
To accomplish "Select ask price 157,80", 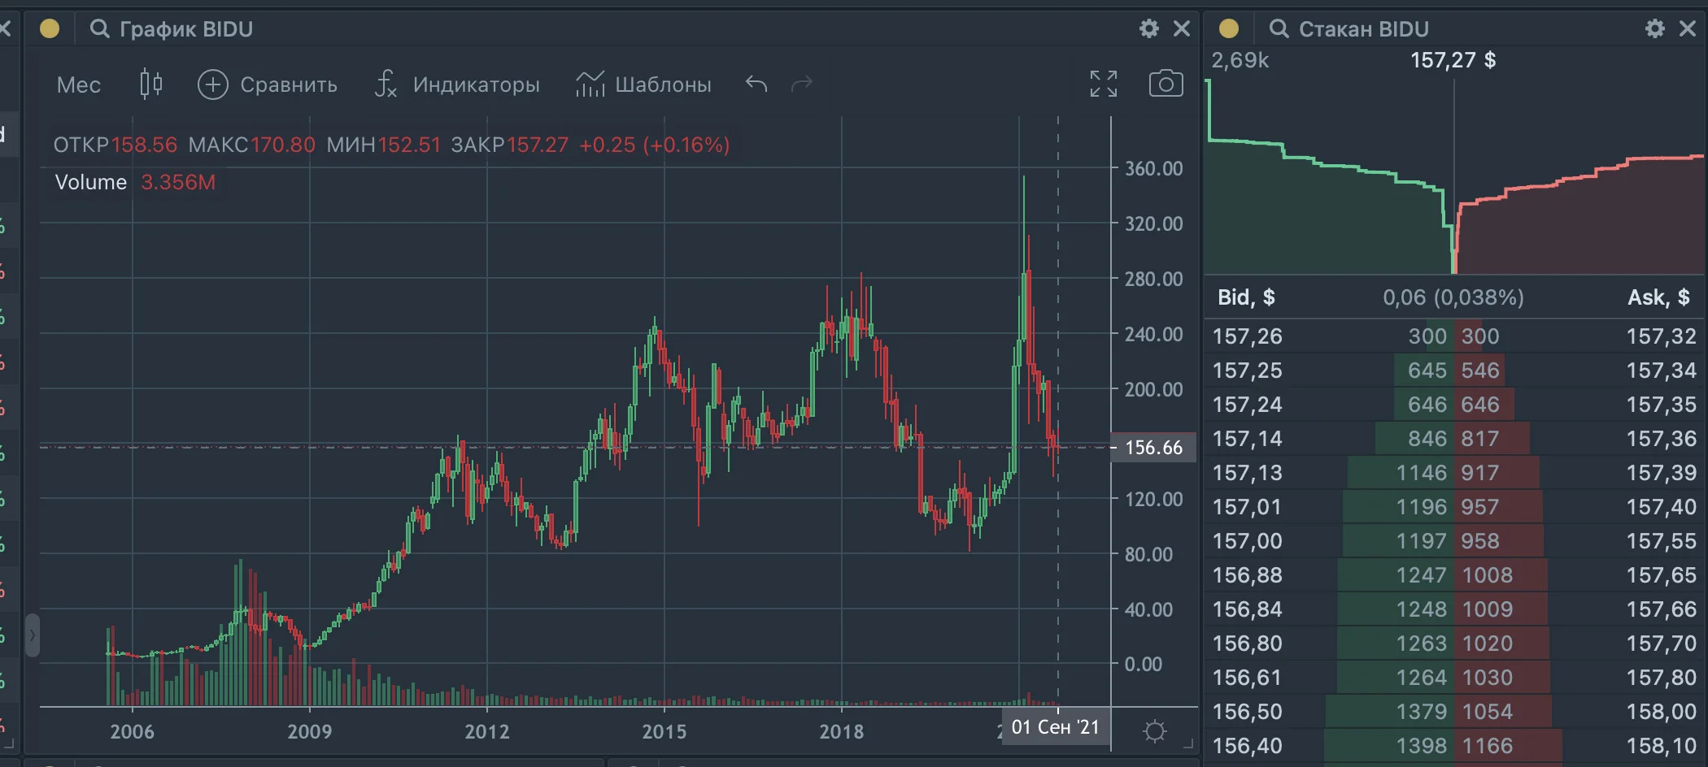I will (x=1661, y=678).
